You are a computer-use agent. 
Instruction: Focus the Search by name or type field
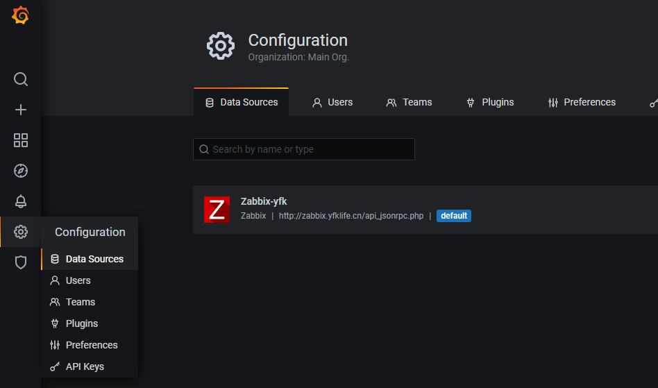pyautogui.click(x=304, y=149)
